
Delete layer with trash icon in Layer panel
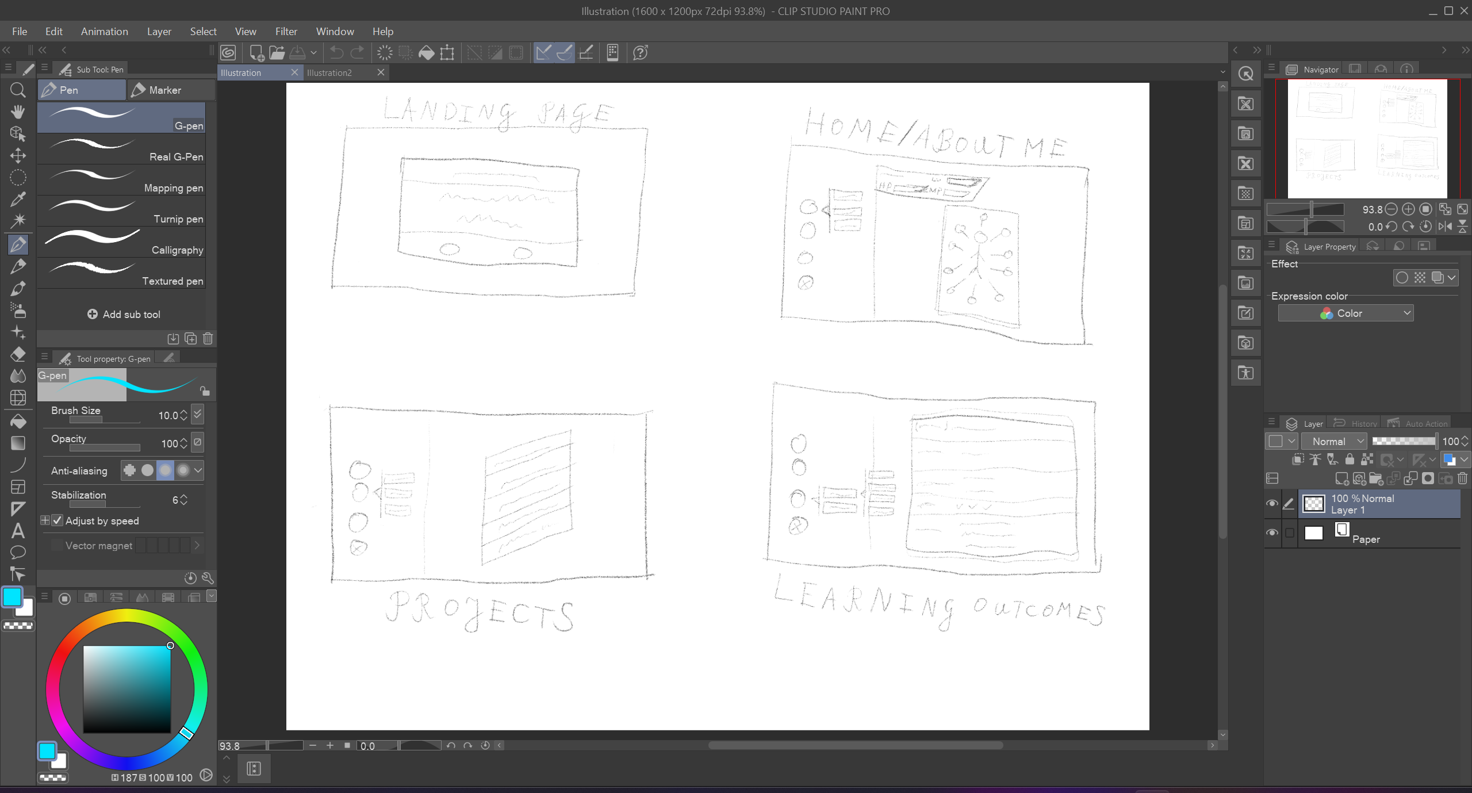(x=1463, y=478)
